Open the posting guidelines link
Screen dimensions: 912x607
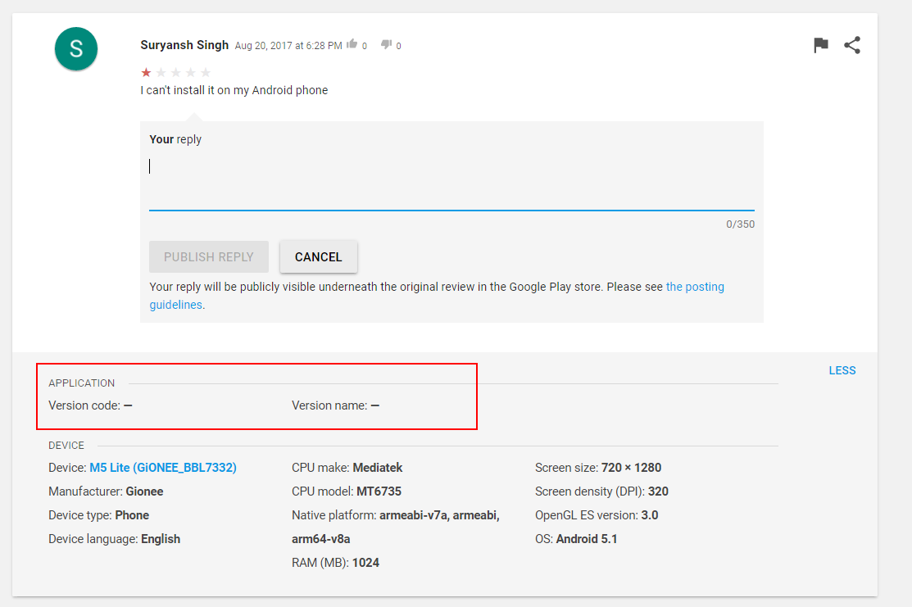point(695,287)
